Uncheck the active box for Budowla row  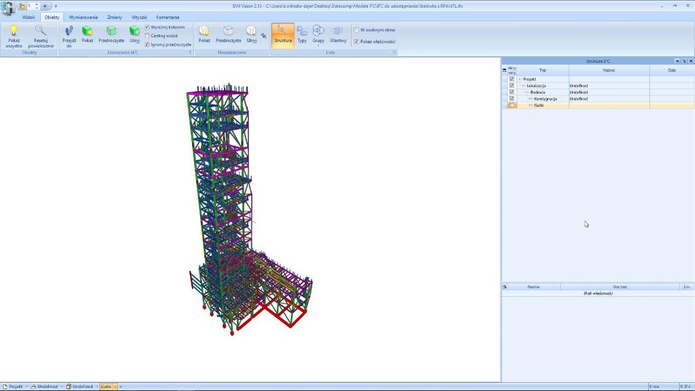click(x=512, y=92)
